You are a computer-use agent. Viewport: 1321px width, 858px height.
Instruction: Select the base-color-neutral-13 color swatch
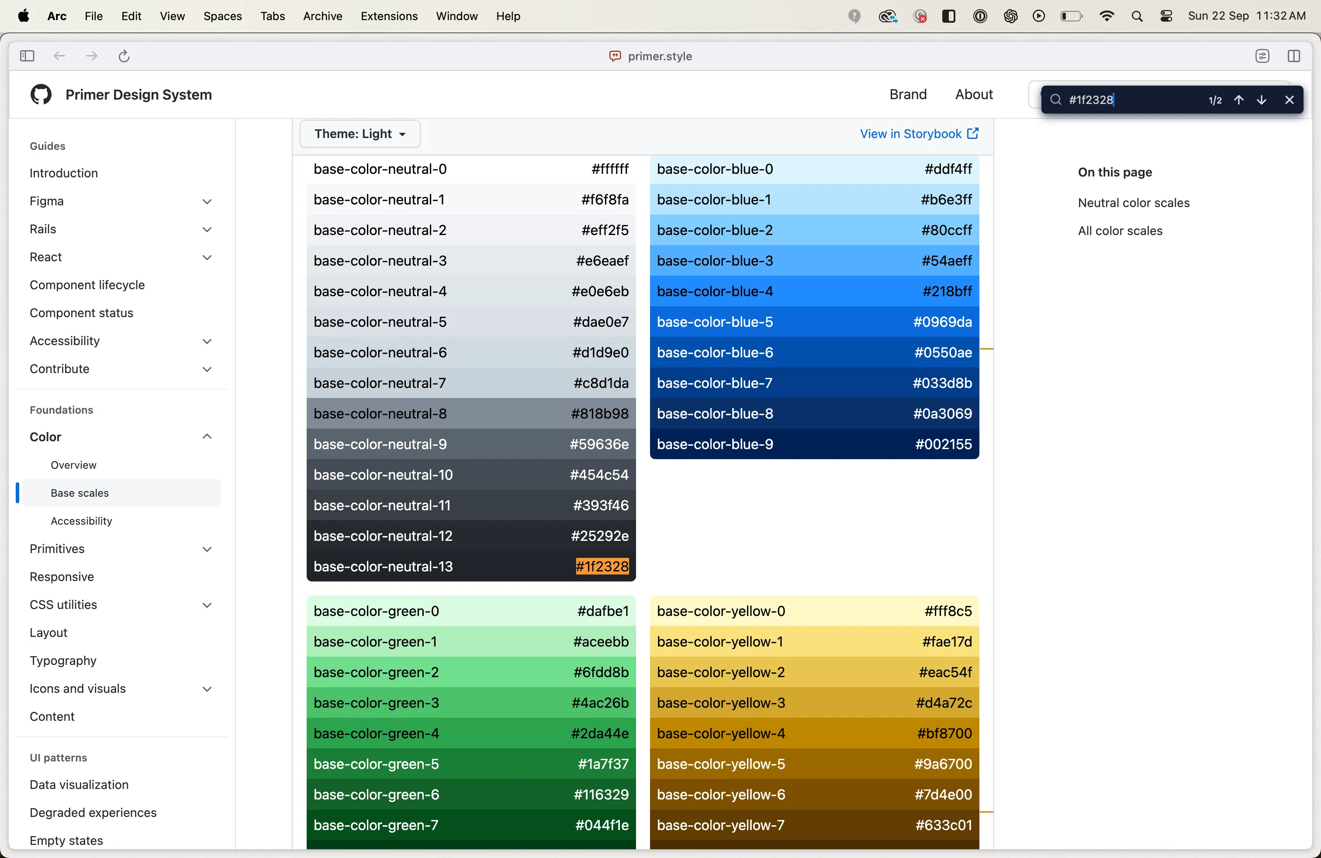[471, 566]
